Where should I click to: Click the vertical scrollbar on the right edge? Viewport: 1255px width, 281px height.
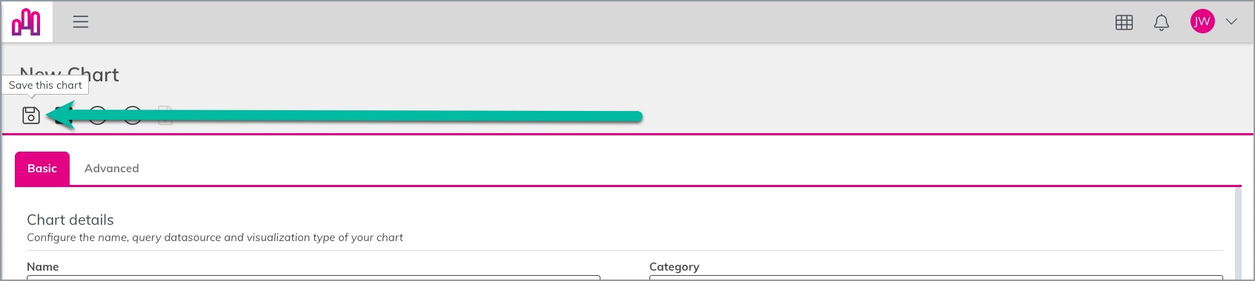(1237, 233)
